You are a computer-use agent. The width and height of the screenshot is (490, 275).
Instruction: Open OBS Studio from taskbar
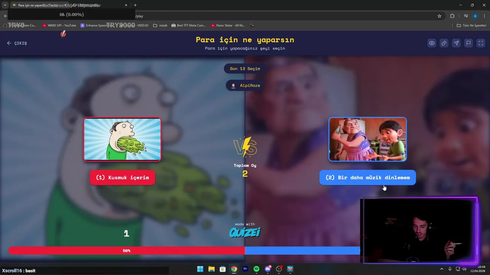click(279, 269)
